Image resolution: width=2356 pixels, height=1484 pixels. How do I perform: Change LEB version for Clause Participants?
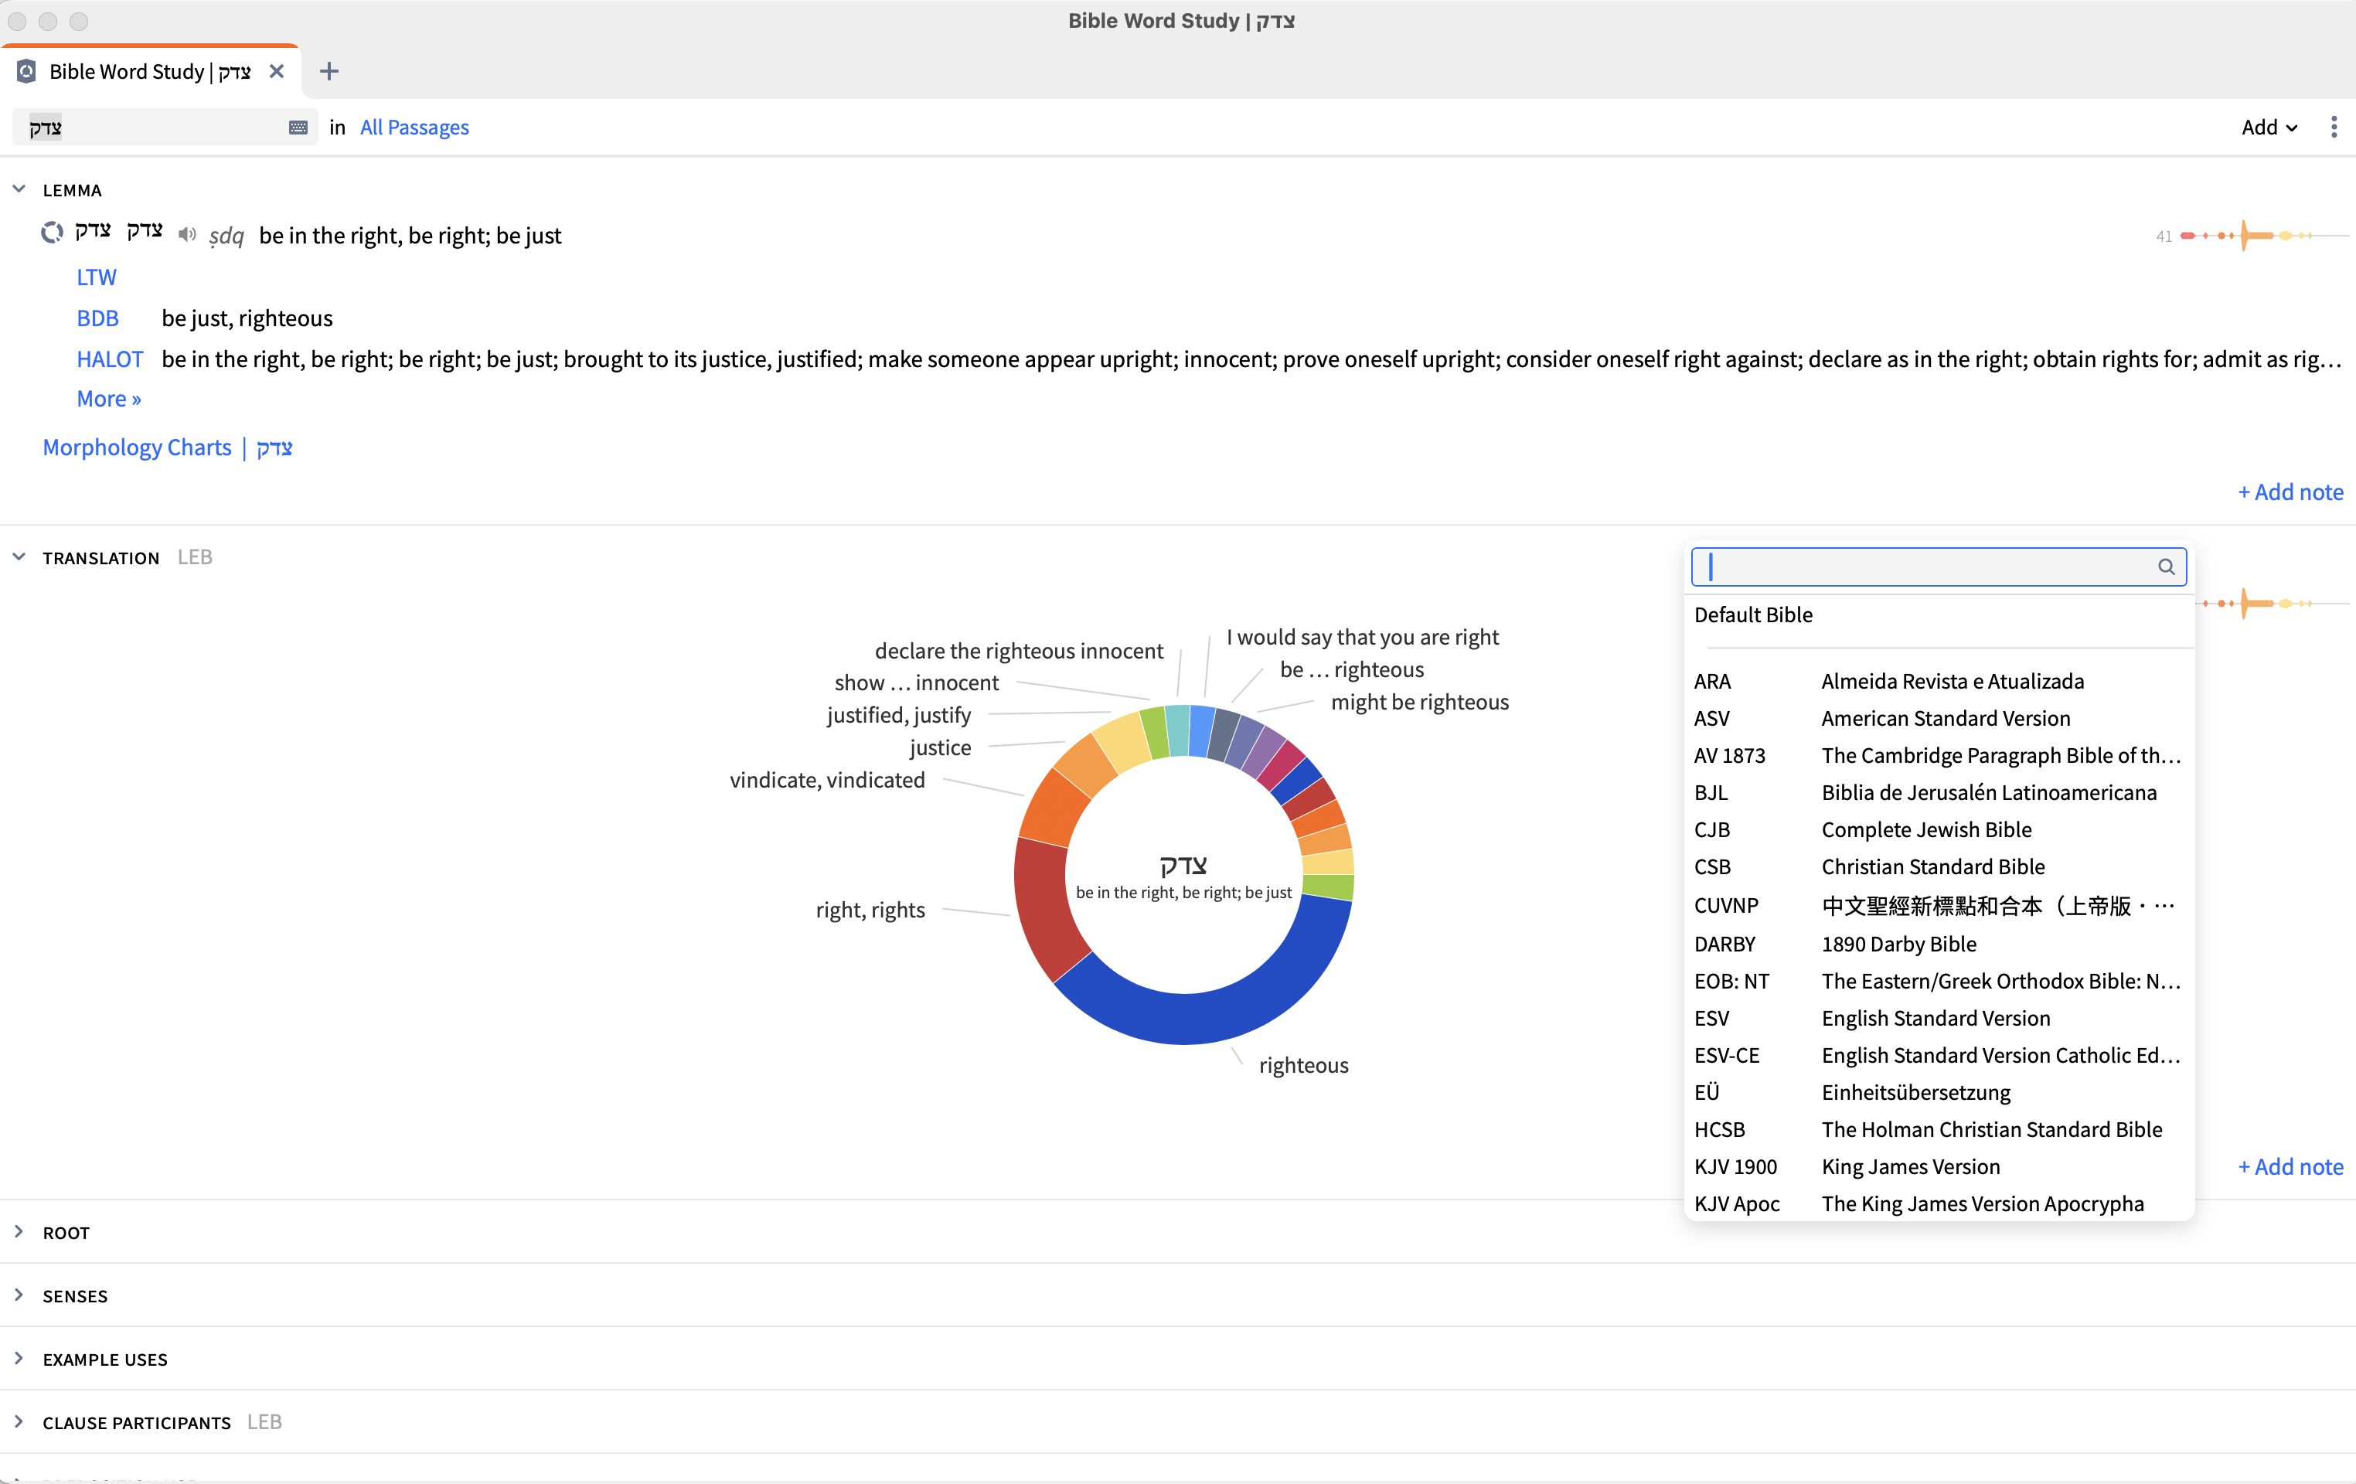(264, 1422)
